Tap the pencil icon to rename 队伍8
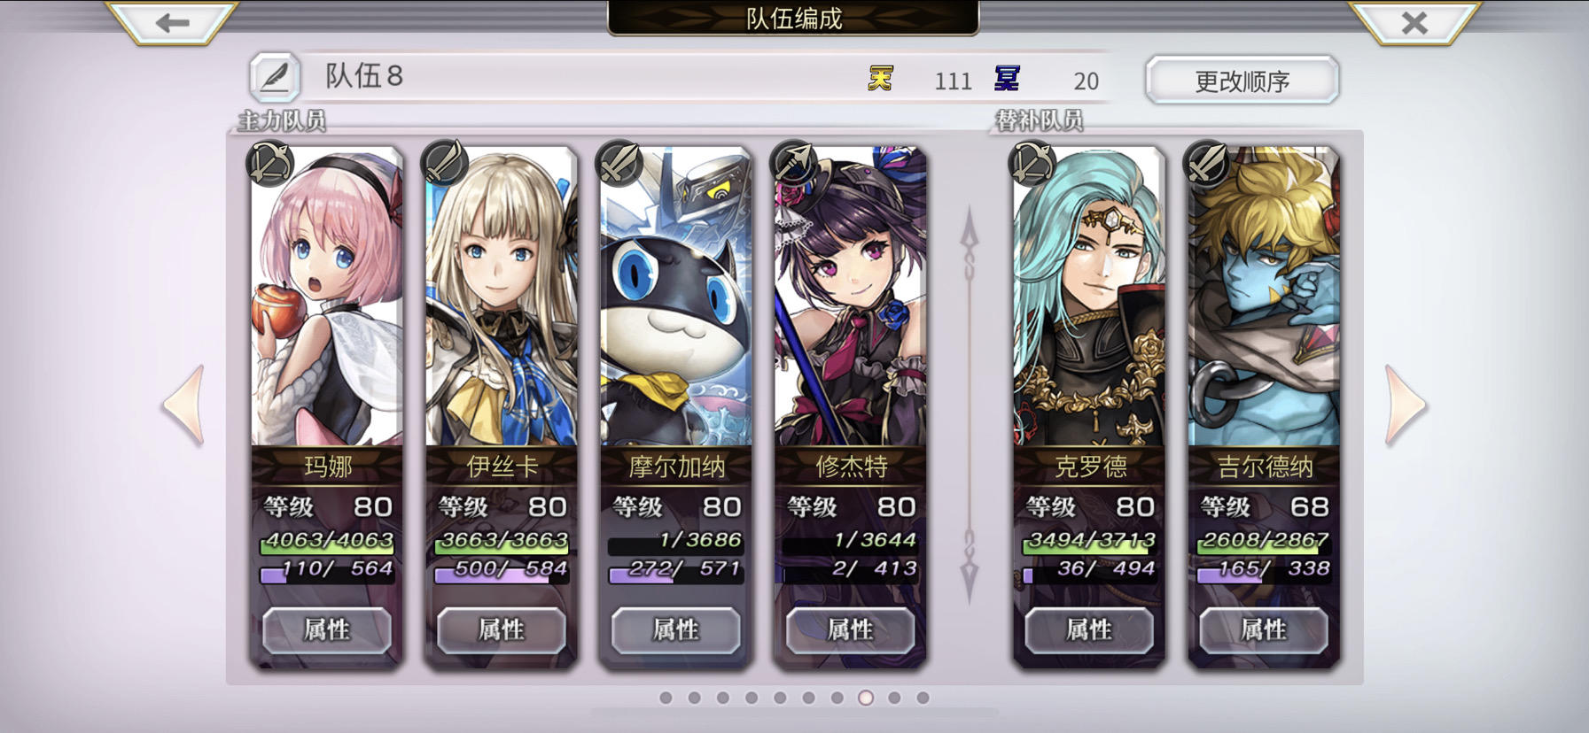Viewport: 1589px width, 733px height. pyautogui.click(x=275, y=77)
